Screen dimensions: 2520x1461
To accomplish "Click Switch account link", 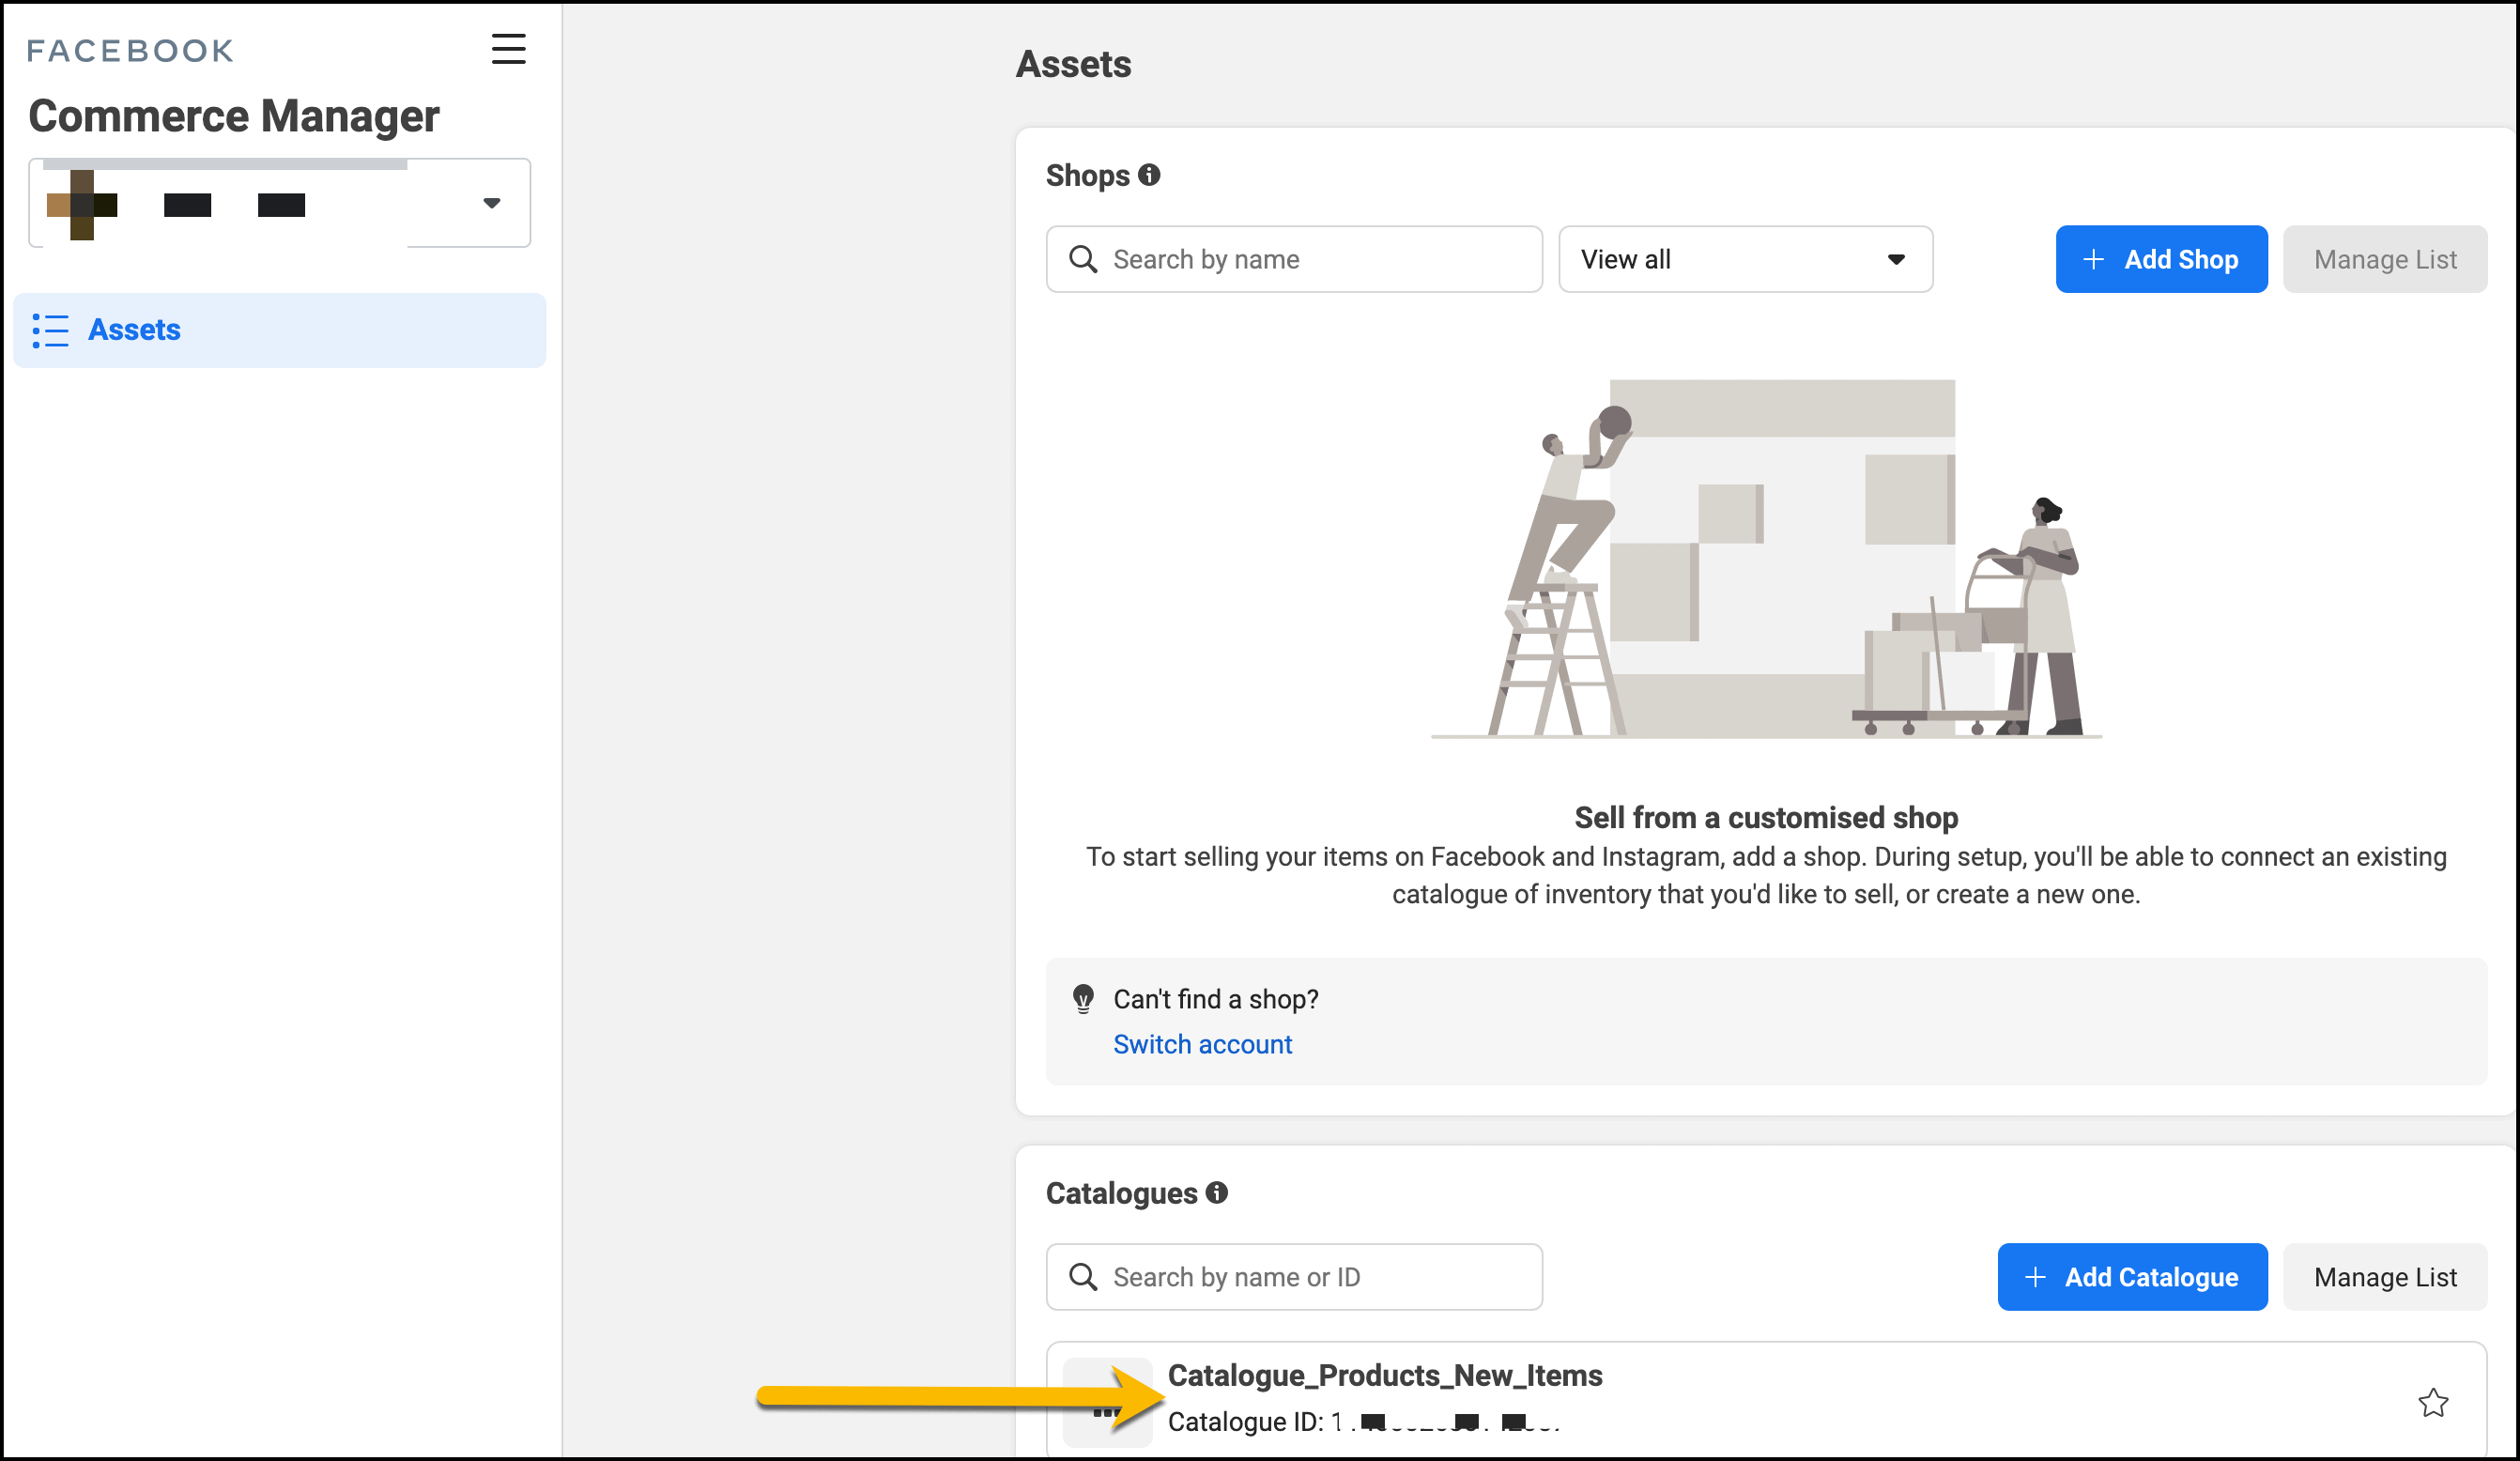I will click(x=1202, y=1043).
